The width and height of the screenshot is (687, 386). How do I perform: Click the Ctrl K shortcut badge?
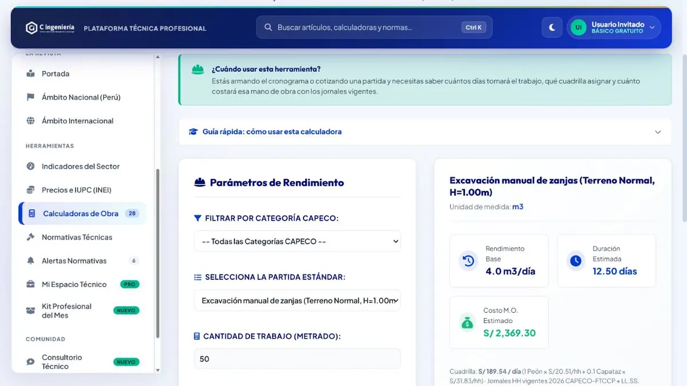473,27
